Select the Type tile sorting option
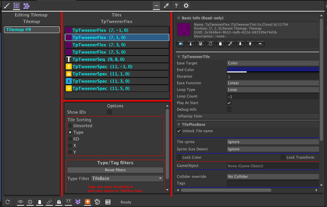 click(x=70, y=132)
